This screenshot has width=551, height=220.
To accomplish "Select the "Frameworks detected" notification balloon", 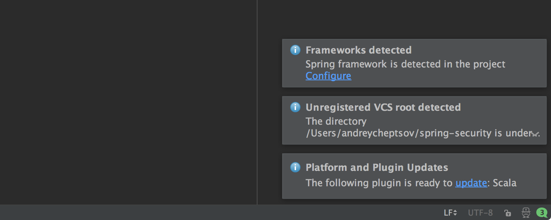I will point(414,63).
